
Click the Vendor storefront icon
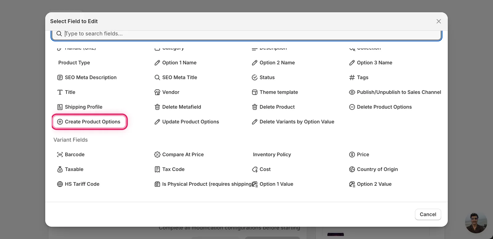tap(157, 92)
